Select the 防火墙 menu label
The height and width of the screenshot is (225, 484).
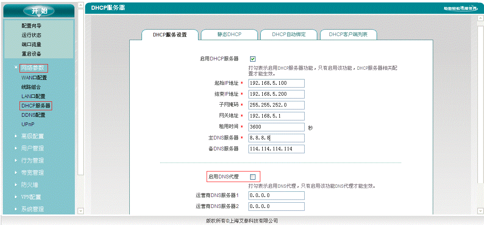coord(30,185)
